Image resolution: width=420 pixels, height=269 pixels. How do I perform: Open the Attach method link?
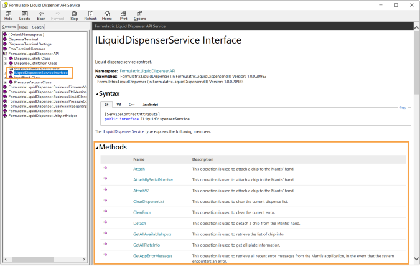(x=139, y=169)
